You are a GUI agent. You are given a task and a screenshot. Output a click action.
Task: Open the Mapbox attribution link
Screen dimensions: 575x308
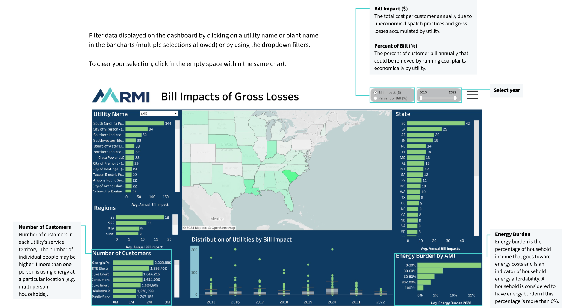pyautogui.click(x=196, y=228)
